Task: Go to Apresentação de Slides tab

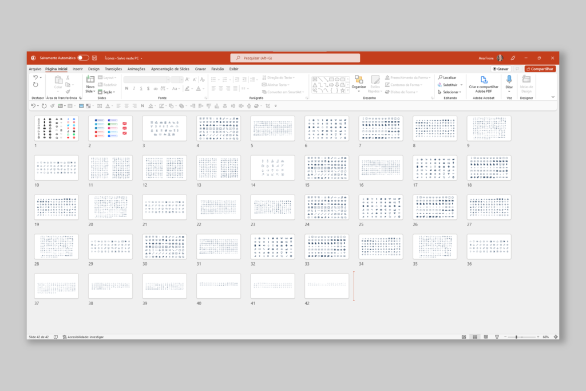Action: click(170, 69)
